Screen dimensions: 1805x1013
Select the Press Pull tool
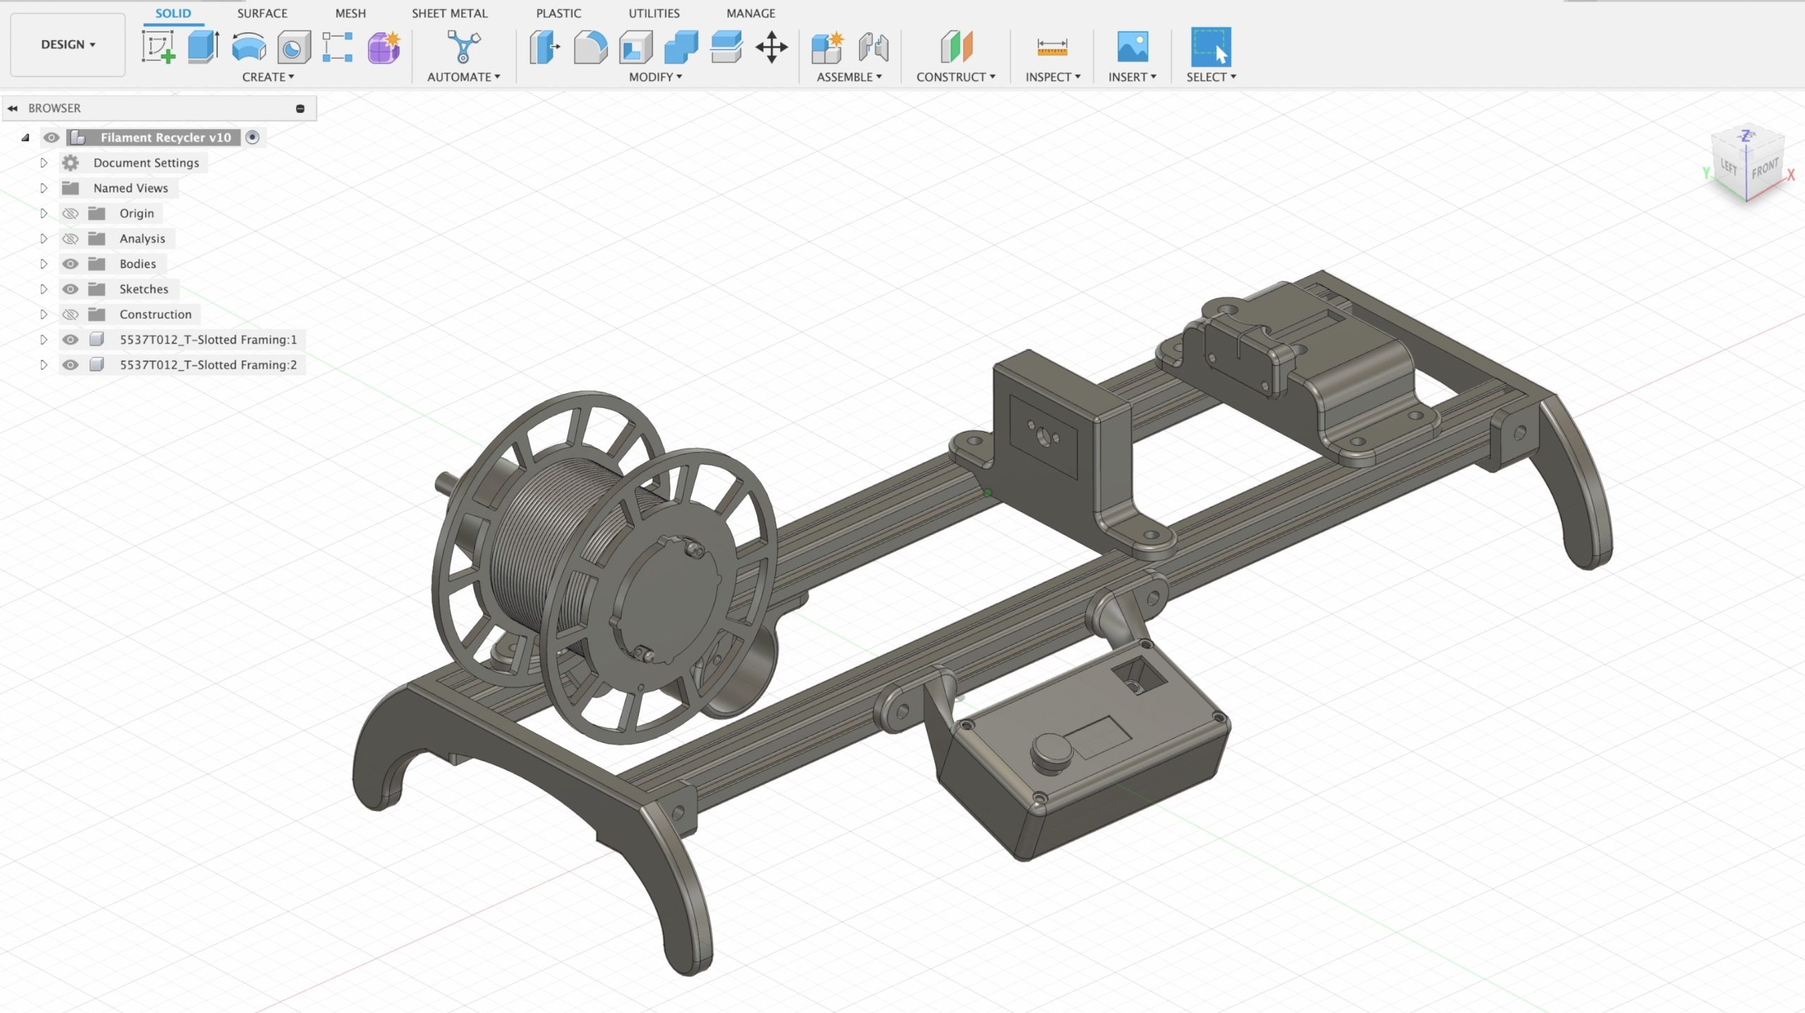544,47
